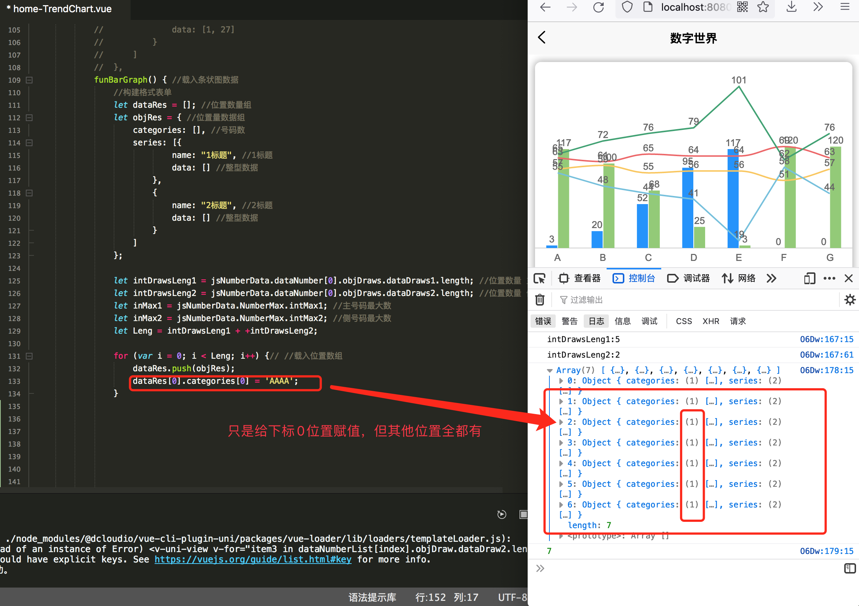Reload the localhost page

pyautogui.click(x=598, y=7)
